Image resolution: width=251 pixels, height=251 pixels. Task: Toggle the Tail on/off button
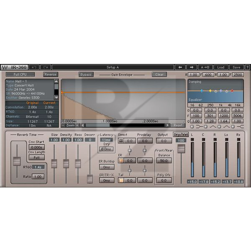click(121, 180)
